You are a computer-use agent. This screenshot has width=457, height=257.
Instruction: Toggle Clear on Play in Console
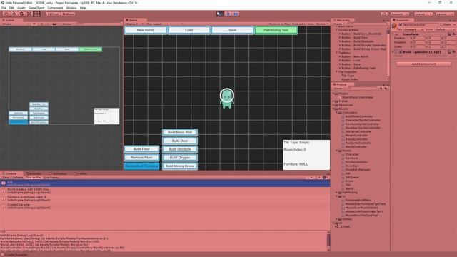coord(34,178)
